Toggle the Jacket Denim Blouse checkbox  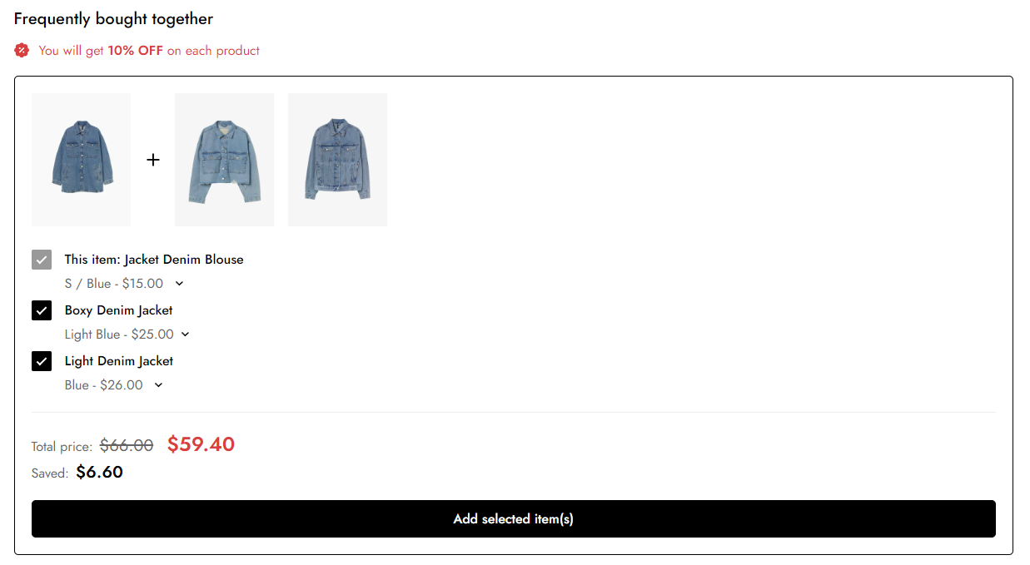(42, 260)
